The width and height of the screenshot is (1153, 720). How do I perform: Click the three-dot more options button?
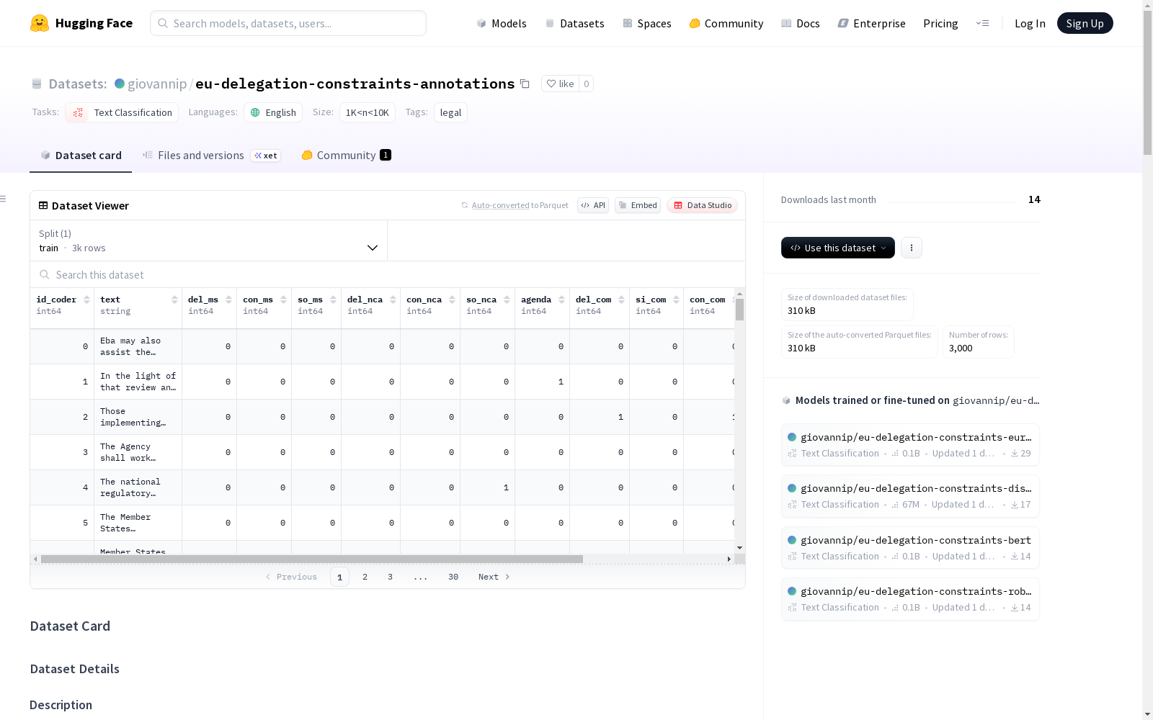click(x=912, y=248)
